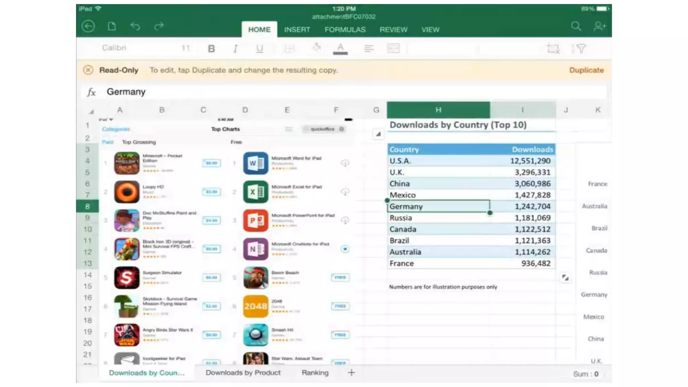
Task: Switch to the INSERT ribbon tab
Action: (297, 30)
